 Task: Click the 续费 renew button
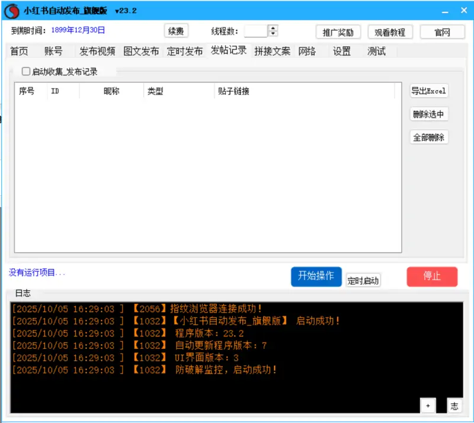click(176, 31)
